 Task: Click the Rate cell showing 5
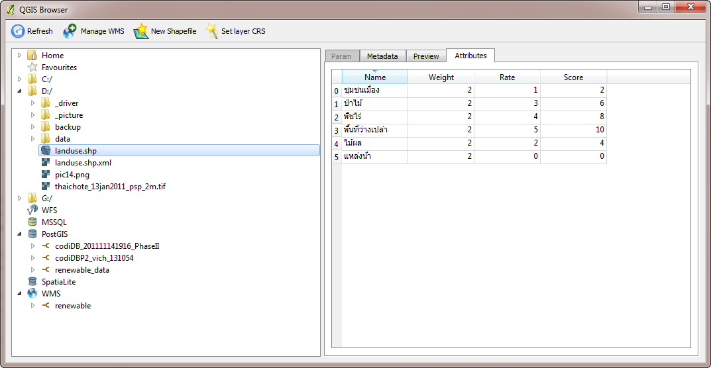[x=508, y=130]
